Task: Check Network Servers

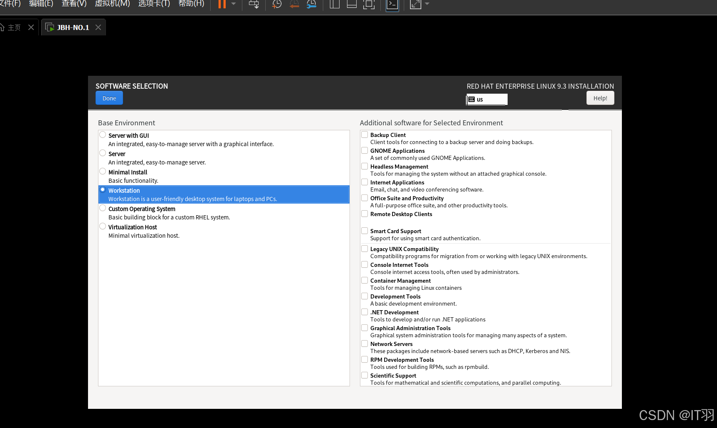Action: pyautogui.click(x=365, y=343)
